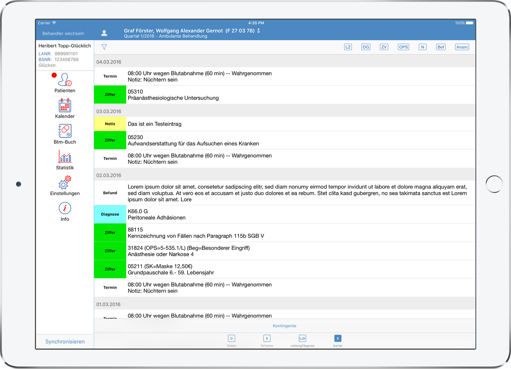This screenshot has height=369, width=511.
Task: Toggle the Bef filter button
Action: click(441, 47)
